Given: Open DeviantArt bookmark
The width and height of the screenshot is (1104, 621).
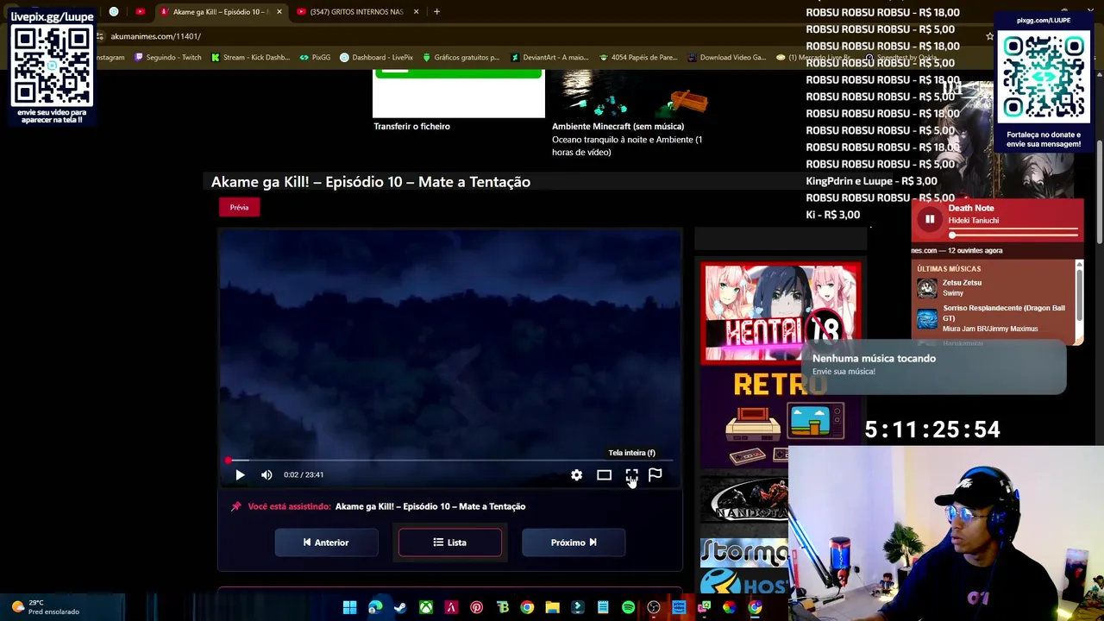Looking at the screenshot, I should pos(549,57).
